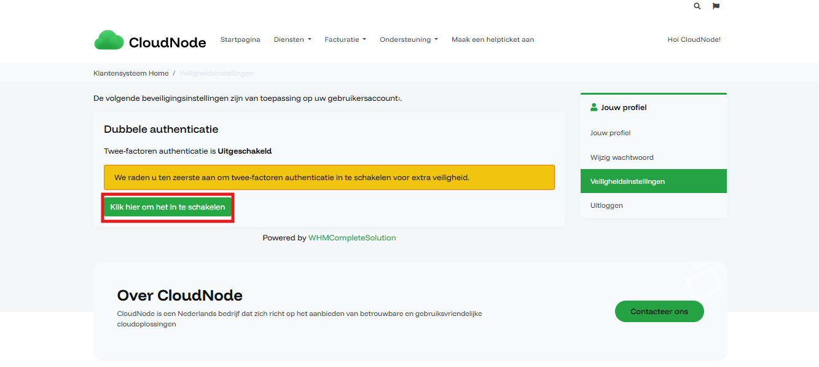The height and width of the screenshot is (367, 819).
Task: Click the CloudNode cloud logo
Action: [x=109, y=40]
